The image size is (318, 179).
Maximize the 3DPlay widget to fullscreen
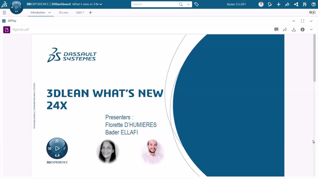[302, 21]
